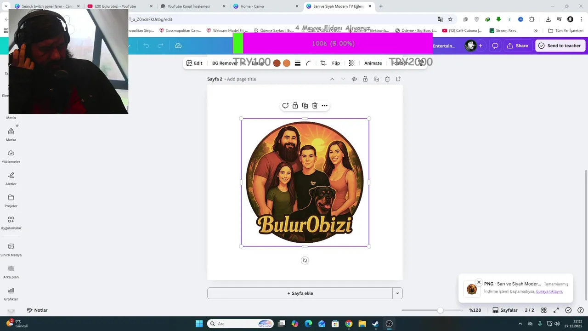Expand bookmarks overflow chevron
This screenshot has height=331, width=588.
(536, 31)
